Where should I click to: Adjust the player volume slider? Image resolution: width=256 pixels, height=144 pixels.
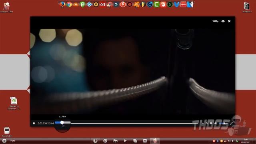pyautogui.click(x=223, y=123)
